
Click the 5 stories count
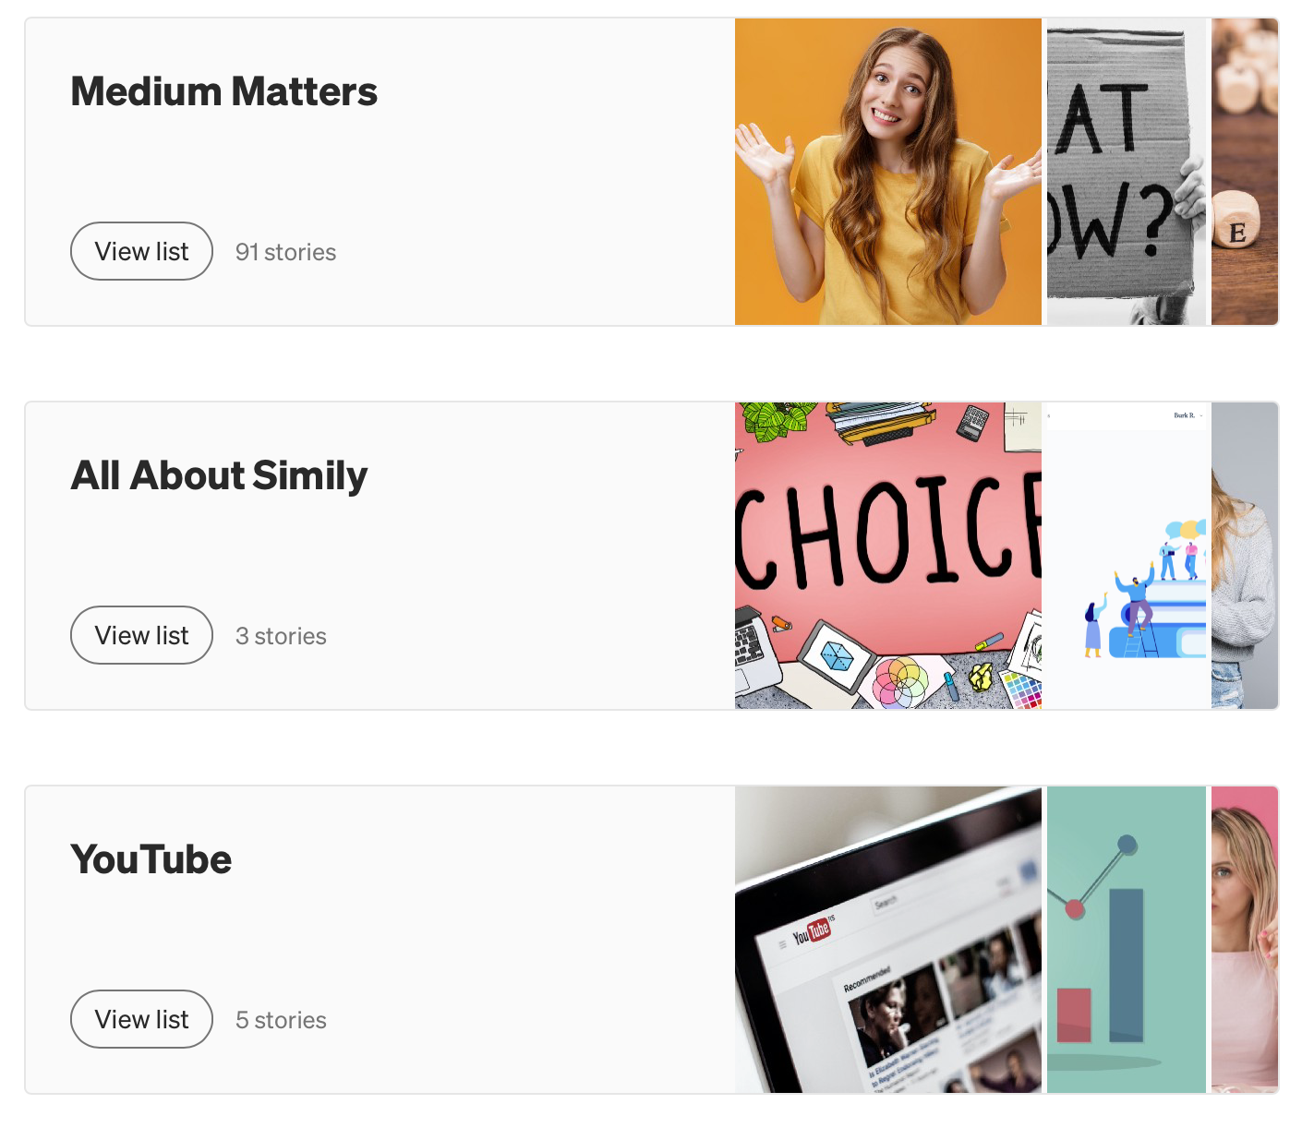[281, 1020]
